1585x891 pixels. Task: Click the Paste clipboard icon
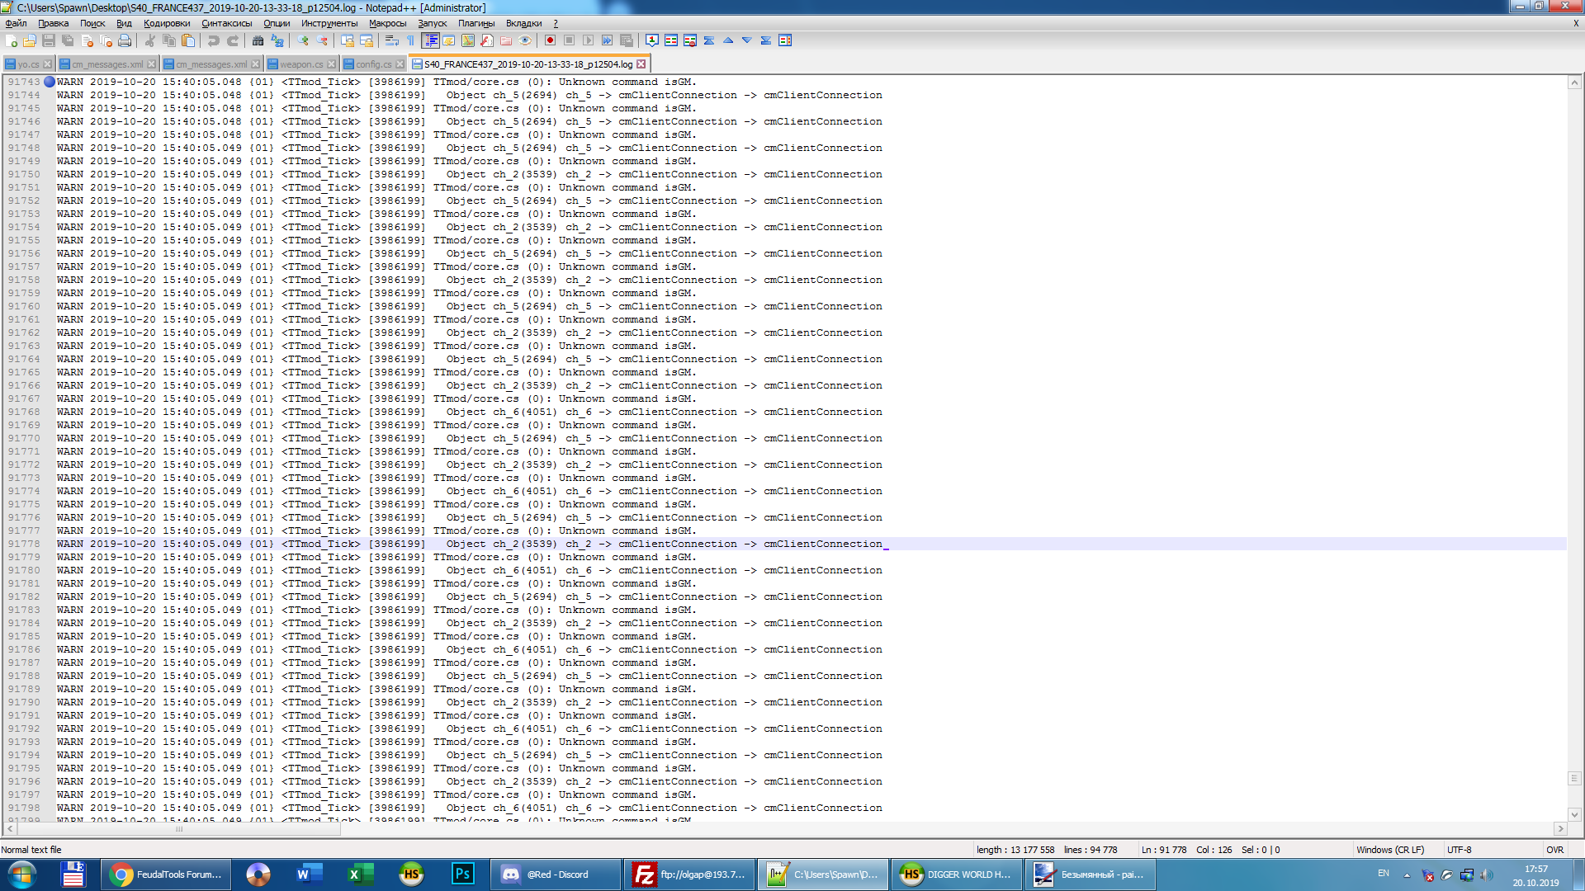(188, 40)
